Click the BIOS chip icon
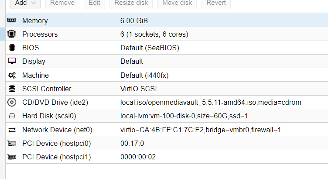Image resolution: width=328 pixels, height=179 pixels. click(x=12, y=48)
